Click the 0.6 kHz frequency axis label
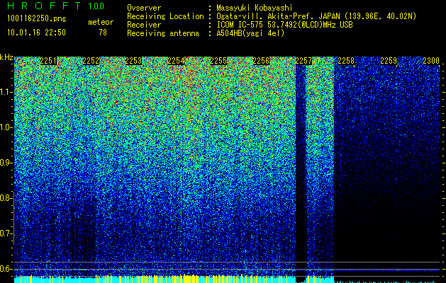The width and height of the screenshot is (446, 283). [x=6, y=269]
